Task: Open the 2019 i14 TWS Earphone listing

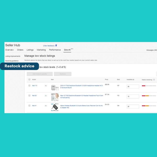Action: 81,87
